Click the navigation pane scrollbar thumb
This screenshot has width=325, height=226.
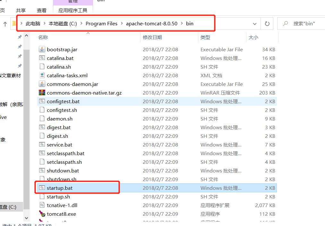27,130
